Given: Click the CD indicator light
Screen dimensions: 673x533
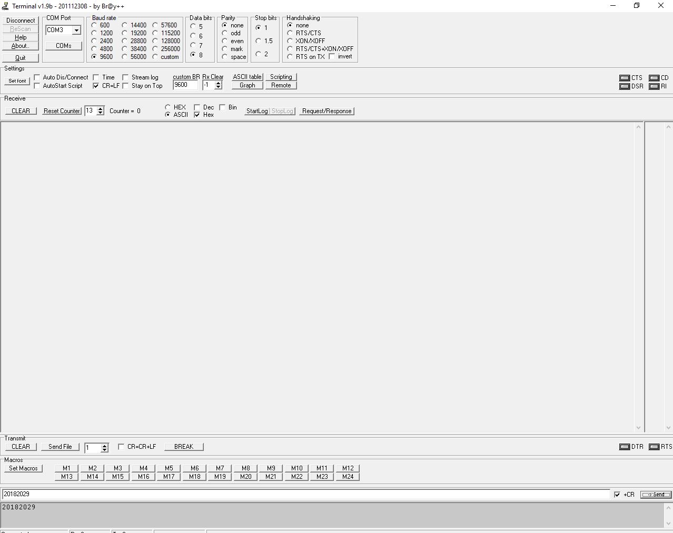Looking at the screenshot, I should (654, 78).
